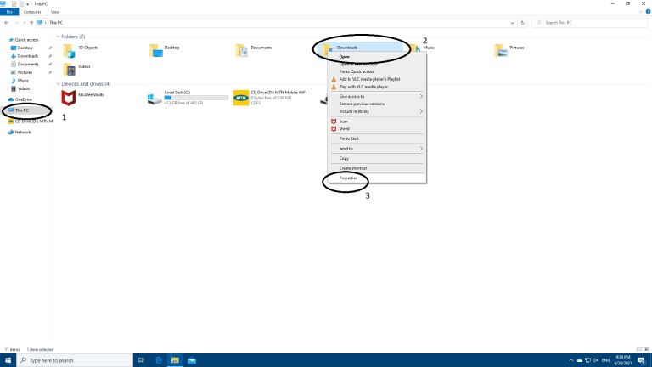Show hidden system tray icons
This screenshot has width=652, height=367.
pyautogui.click(x=571, y=360)
